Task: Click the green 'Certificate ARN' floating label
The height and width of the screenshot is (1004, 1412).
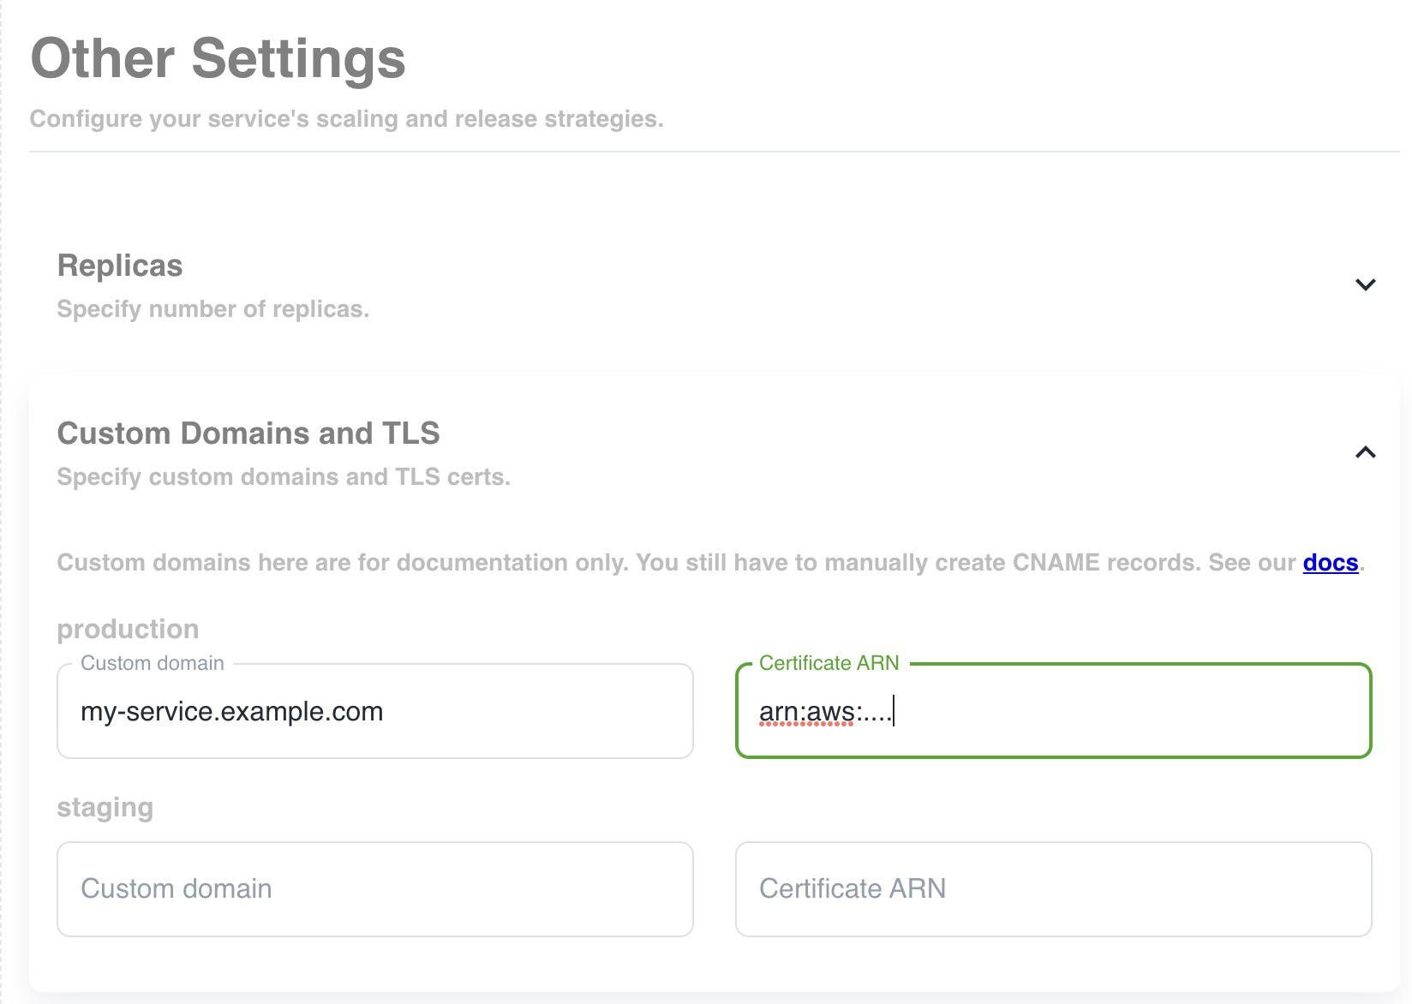Action: 829,663
